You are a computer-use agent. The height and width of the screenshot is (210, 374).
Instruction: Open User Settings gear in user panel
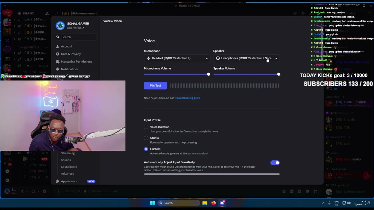point(44,191)
